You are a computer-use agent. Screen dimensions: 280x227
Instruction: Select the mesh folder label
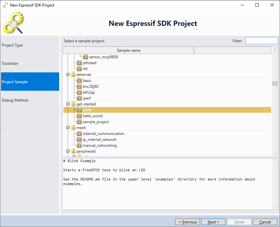pyautogui.click(x=81, y=128)
